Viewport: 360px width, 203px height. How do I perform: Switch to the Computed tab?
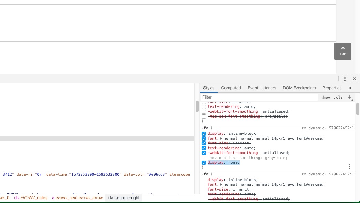point(231,88)
